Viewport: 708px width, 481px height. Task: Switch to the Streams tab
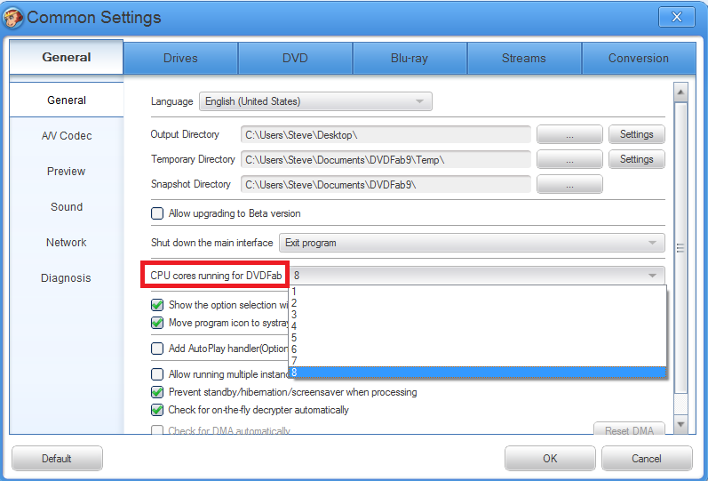(x=524, y=59)
